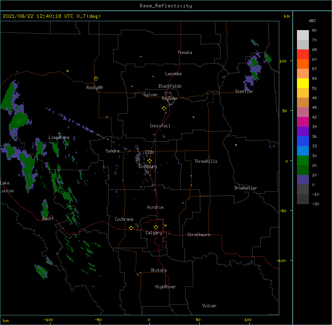
Task: Pick the slate violet 10-0 dBZ swatch
Action: click(x=303, y=180)
